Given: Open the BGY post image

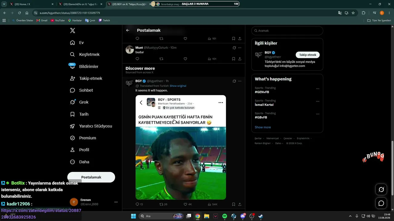Looking at the screenshot, I should point(181,147).
